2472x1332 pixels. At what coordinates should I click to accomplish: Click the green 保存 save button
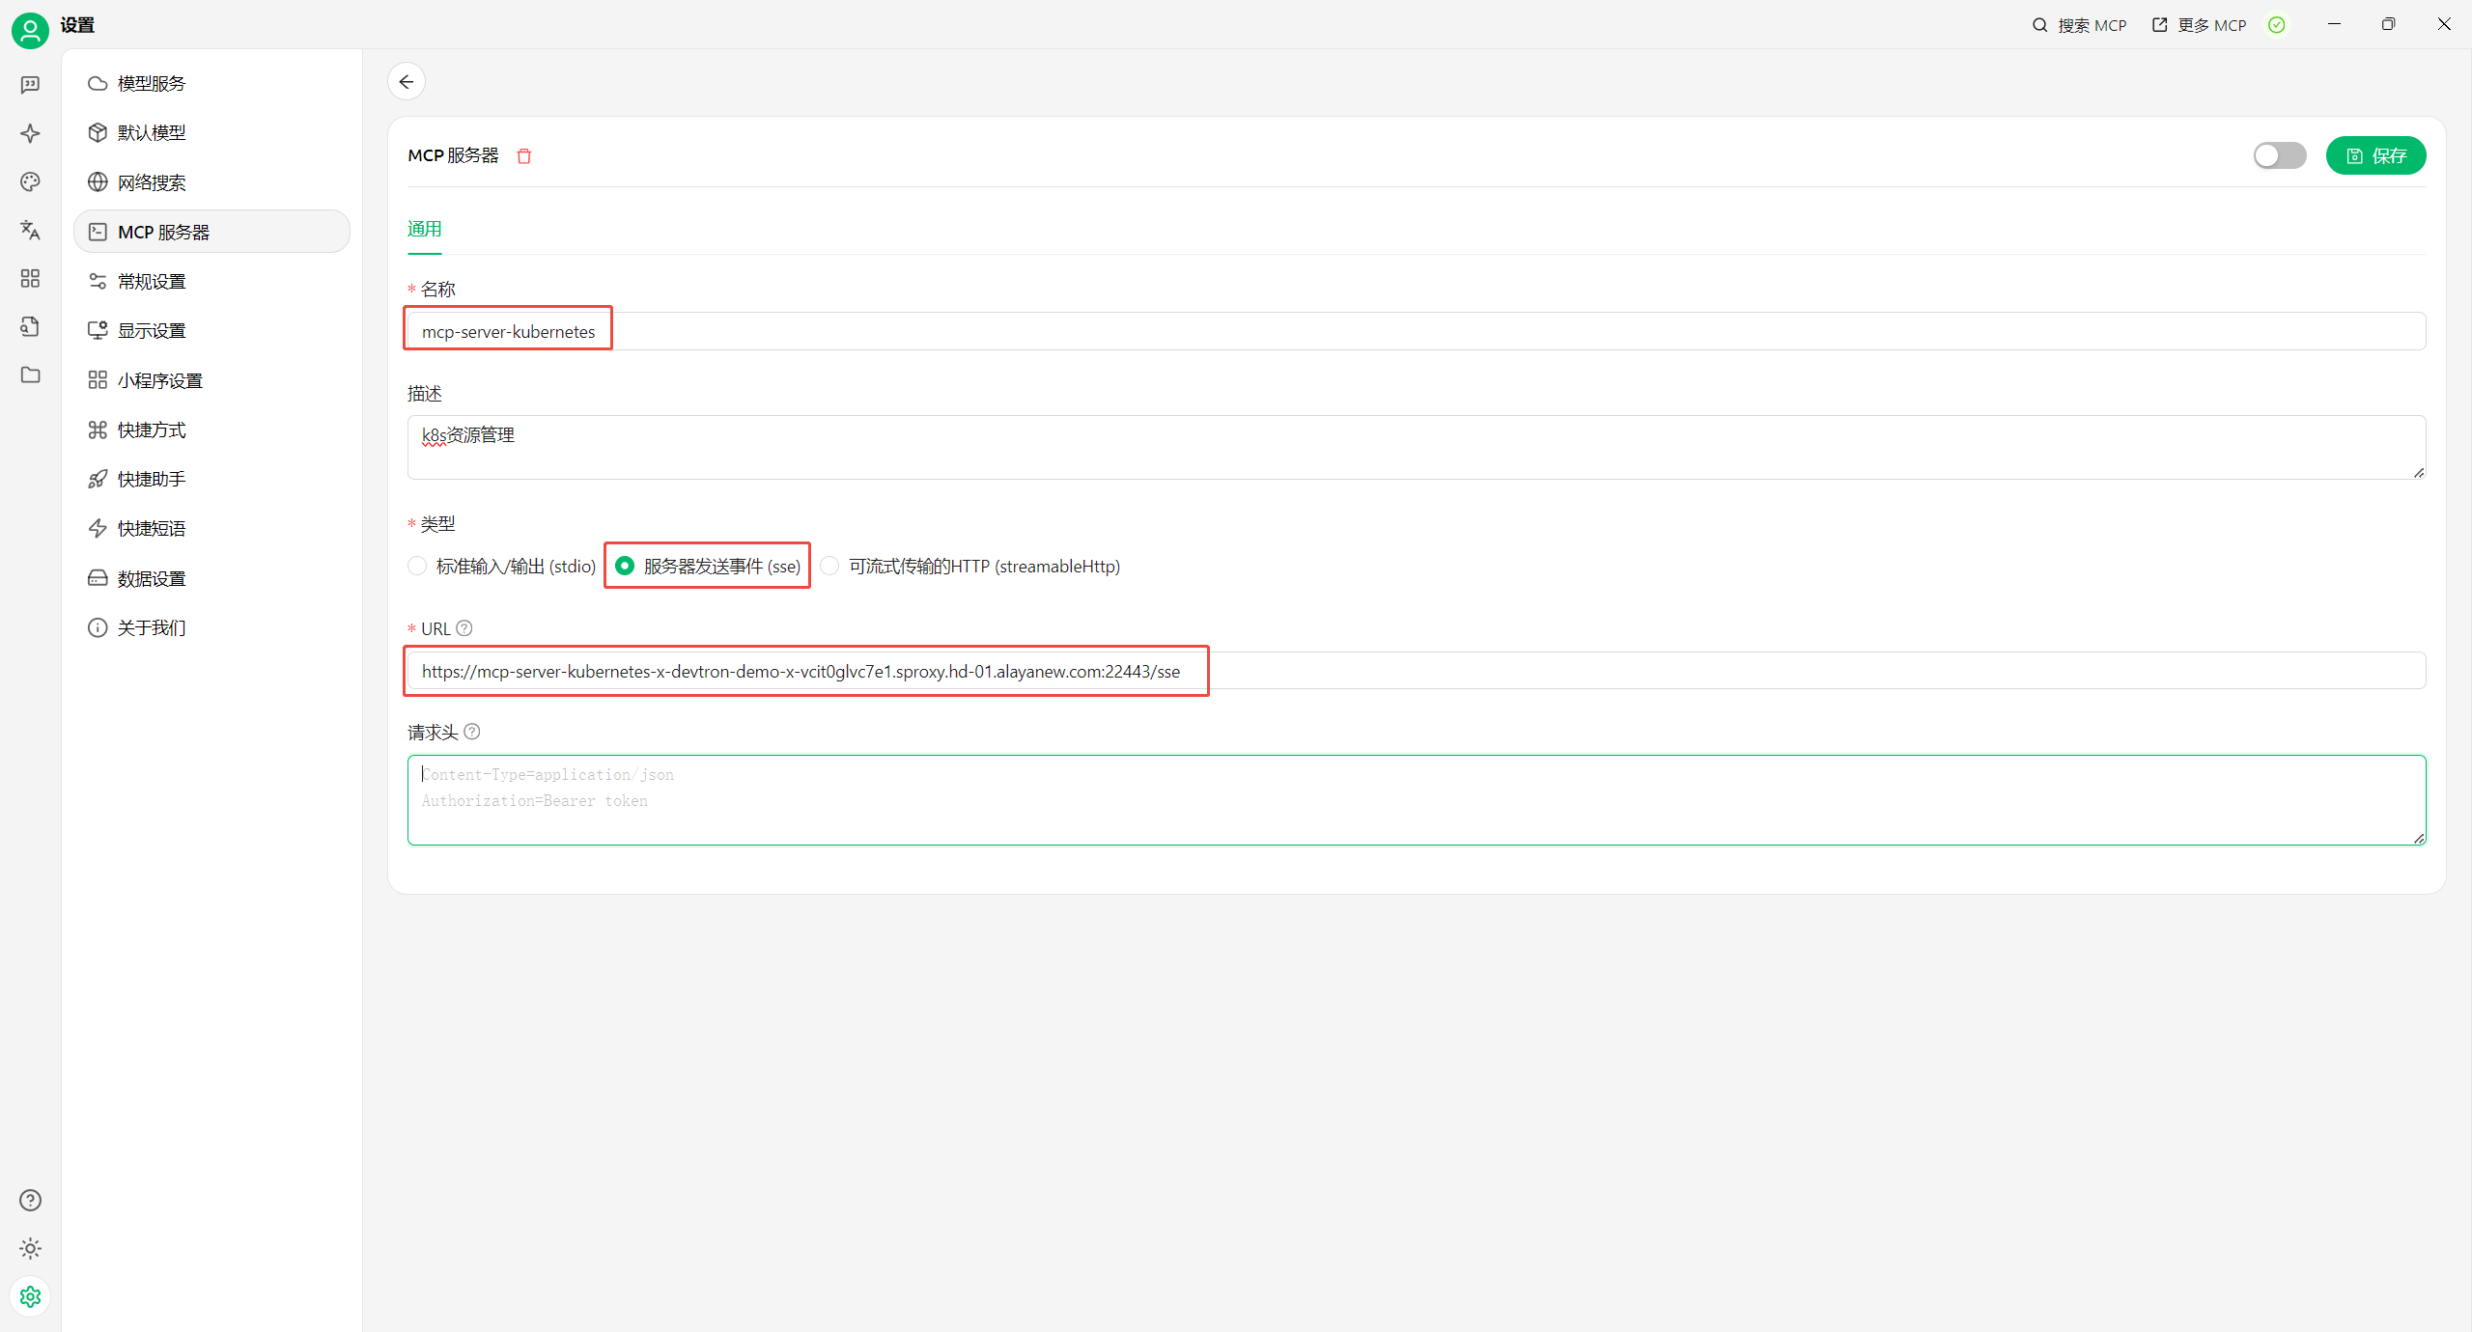click(2375, 156)
